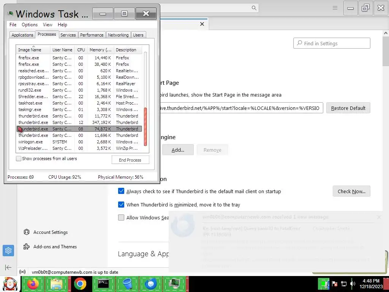Close the Thunderbird Settings tab
389x292 pixels.
(x=202, y=24)
